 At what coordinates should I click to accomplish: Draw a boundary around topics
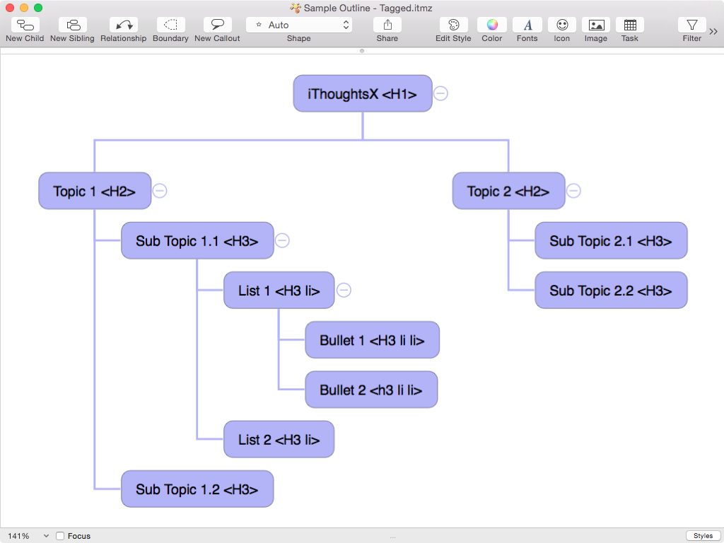(x=171, y=25)
